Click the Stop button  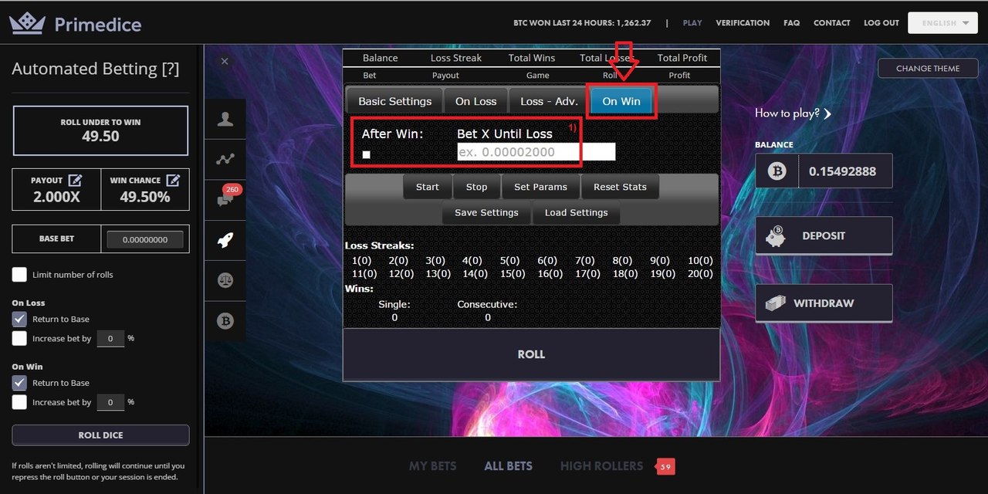click(477, 187)
